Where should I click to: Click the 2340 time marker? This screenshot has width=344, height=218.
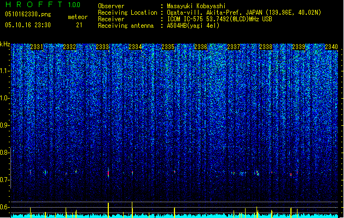tap(331, 47)
